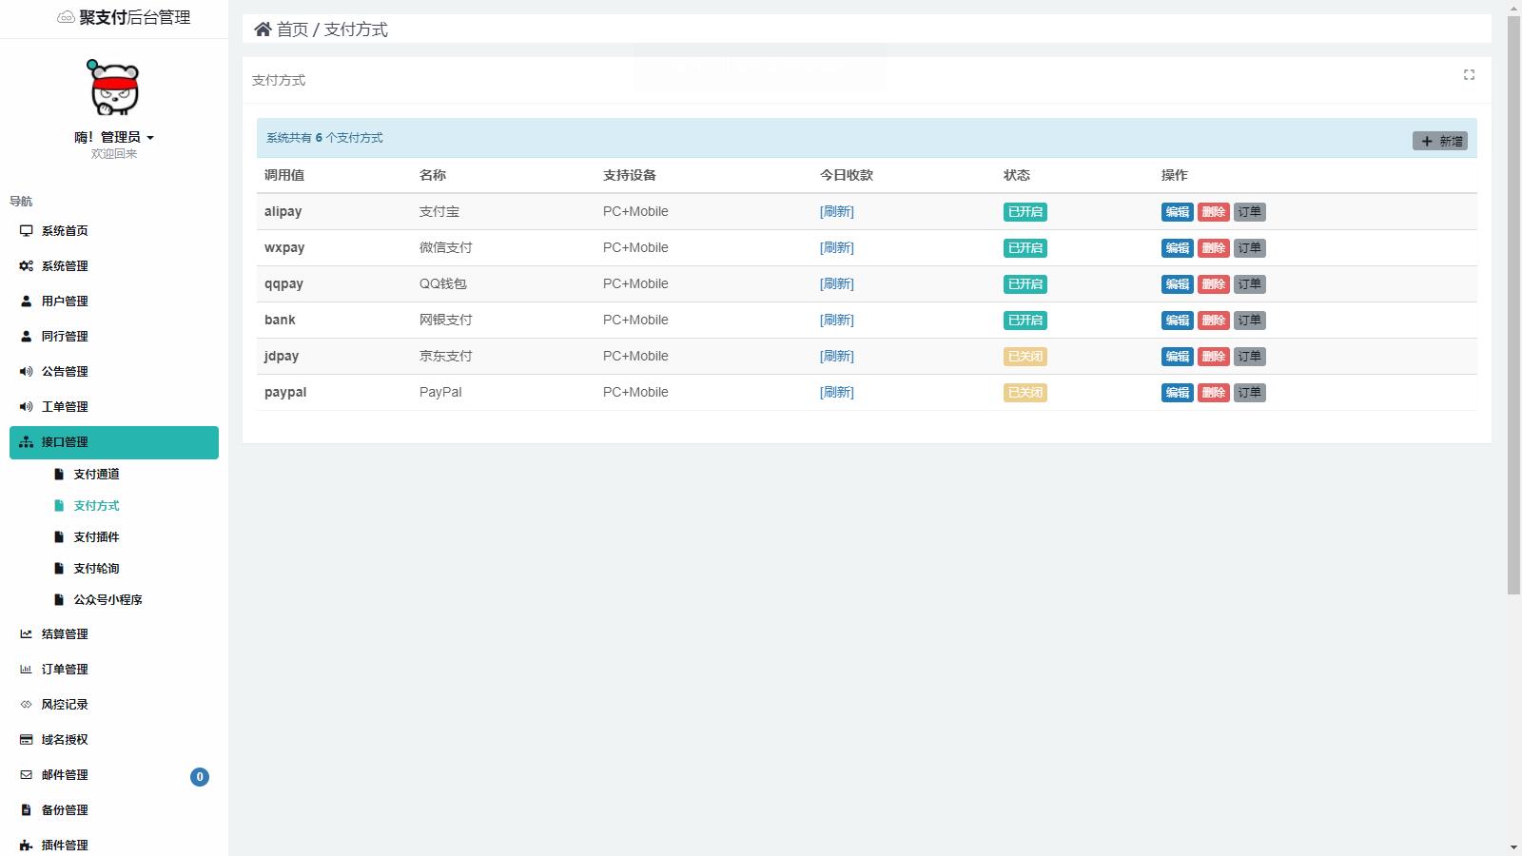Screen dimensions: 1522x856
Task: Open the 支付通道 submenu item
Action: click(x=96, y=475)
